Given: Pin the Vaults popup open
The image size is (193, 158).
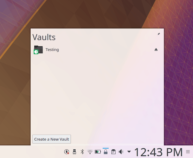Looking at the screenshot, I should click(159, 34).
